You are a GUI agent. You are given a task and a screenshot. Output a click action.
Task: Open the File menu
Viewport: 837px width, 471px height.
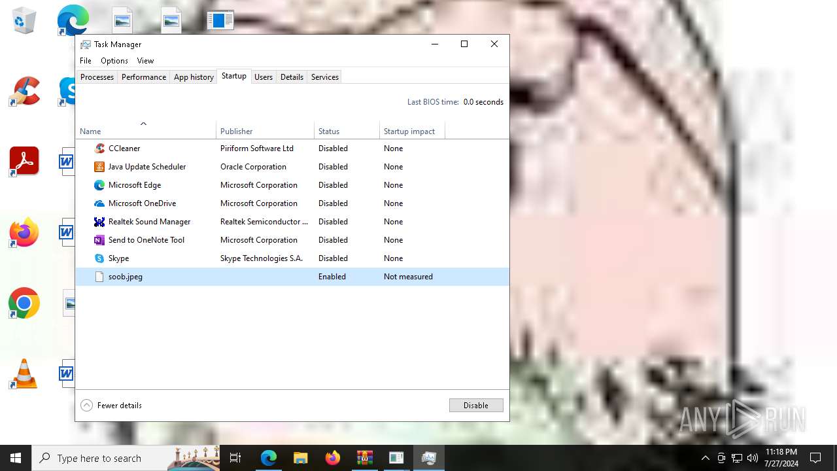click(x=86, y=61)
